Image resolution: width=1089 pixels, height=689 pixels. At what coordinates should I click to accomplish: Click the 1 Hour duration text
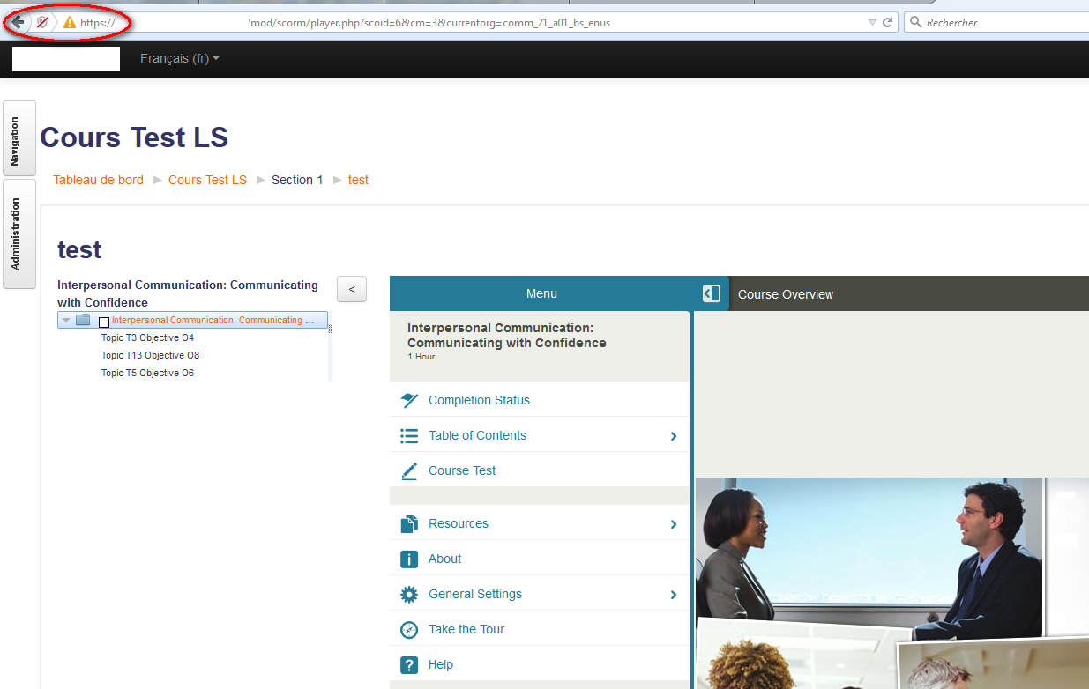[x=421, y=357]
